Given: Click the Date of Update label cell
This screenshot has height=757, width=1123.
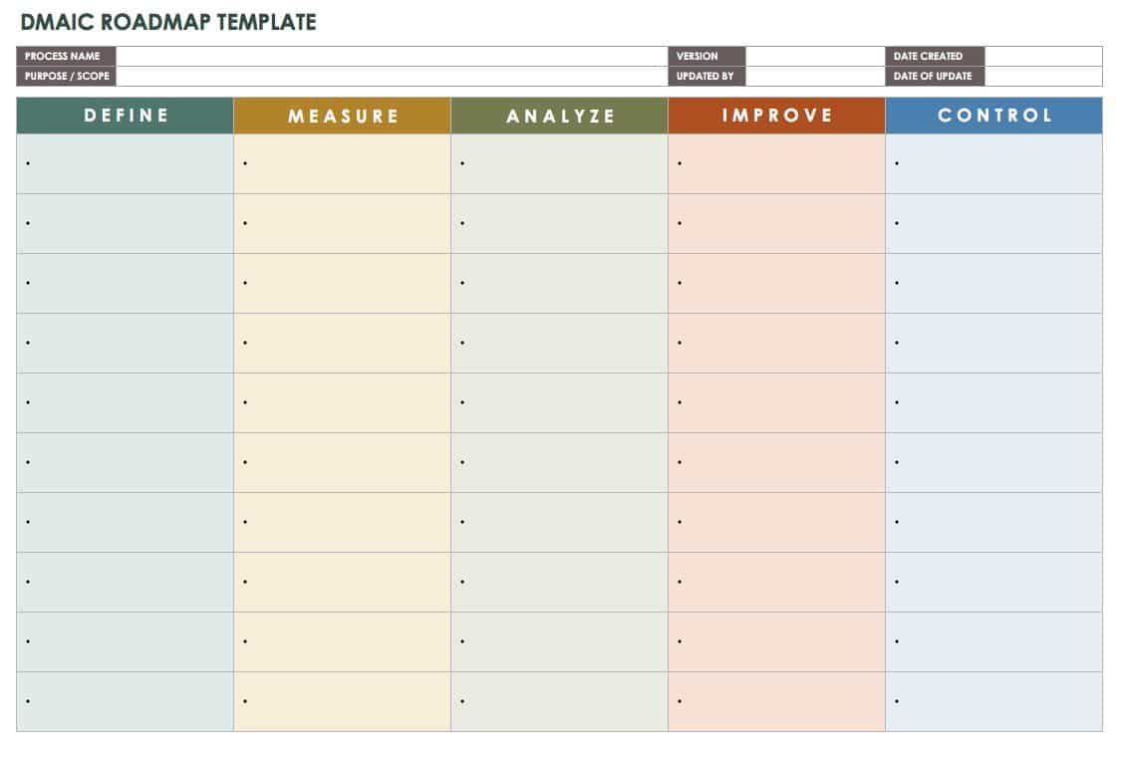Looking at the screenshot, I should pyautogui.click(x=935, y=77).
